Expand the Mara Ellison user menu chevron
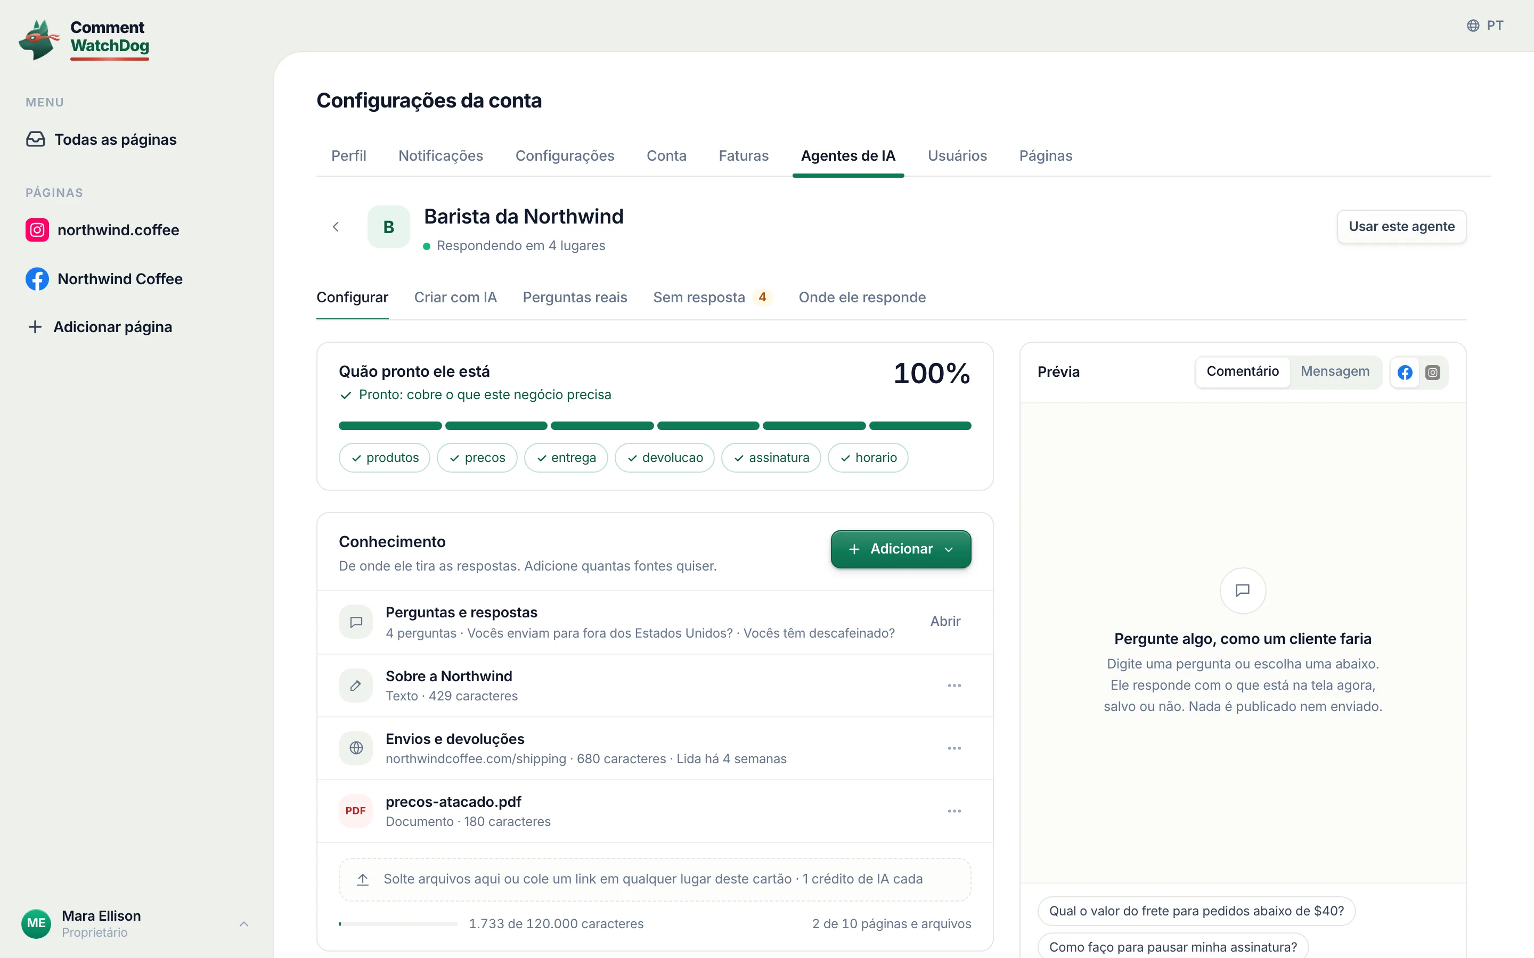 point(244,924)
